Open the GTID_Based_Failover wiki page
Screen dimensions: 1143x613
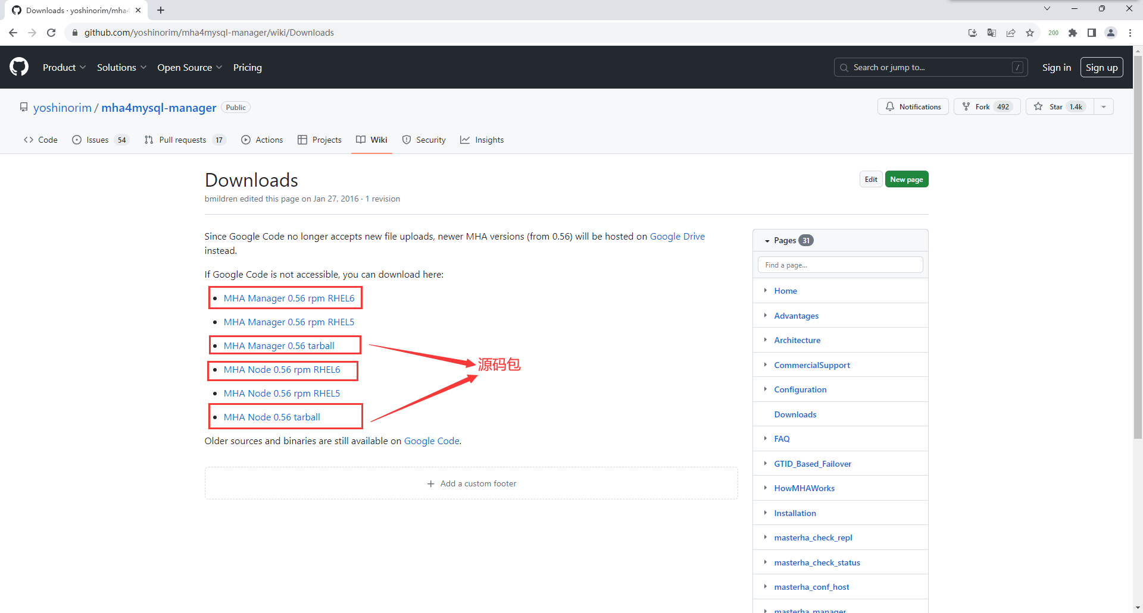tap(813, 464)
